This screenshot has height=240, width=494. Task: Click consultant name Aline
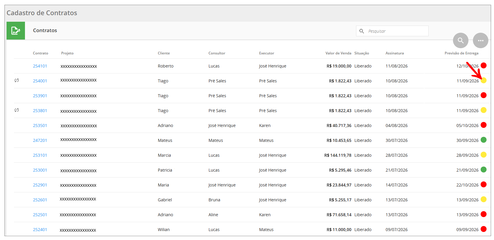(213, 215)
